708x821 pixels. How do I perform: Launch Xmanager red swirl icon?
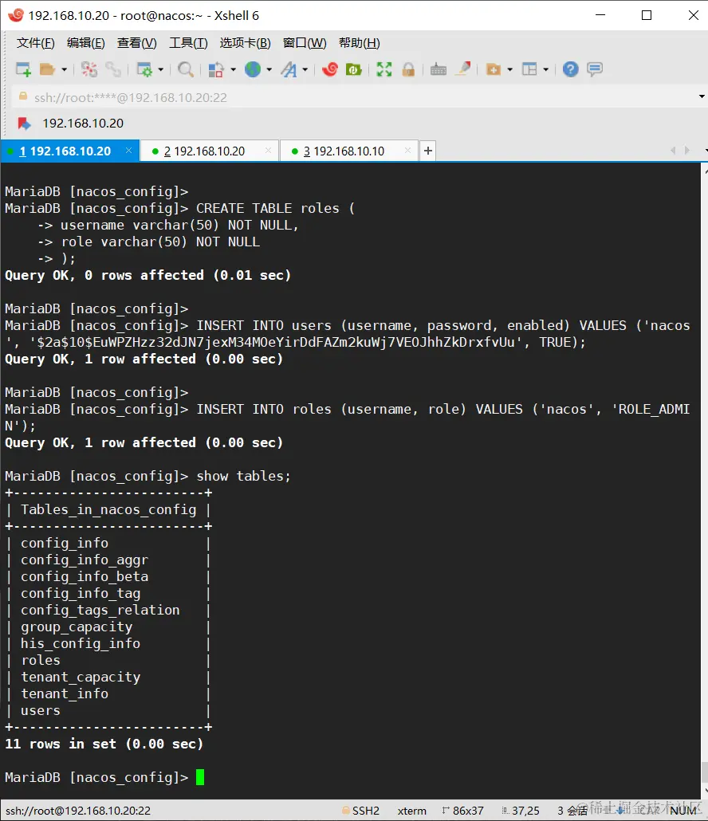coord(330,69)
